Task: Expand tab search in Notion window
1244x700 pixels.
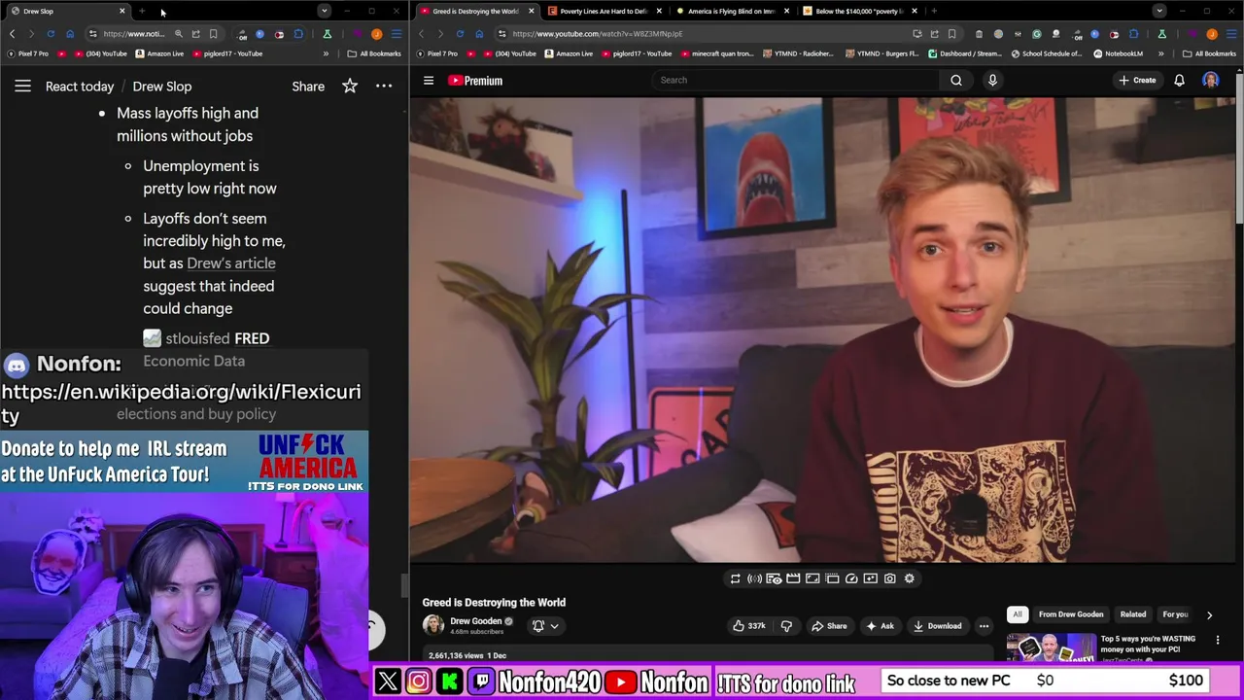Action: point(324,11)
